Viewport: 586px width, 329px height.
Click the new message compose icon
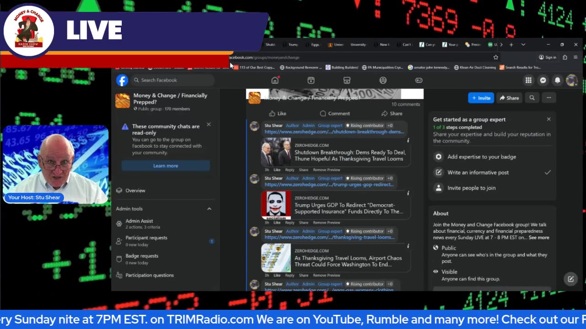click(570, 279)
